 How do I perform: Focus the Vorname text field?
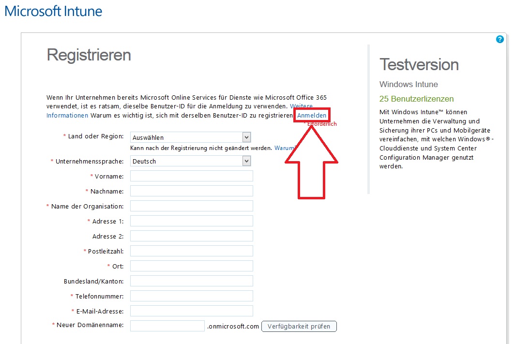[192, 176]
